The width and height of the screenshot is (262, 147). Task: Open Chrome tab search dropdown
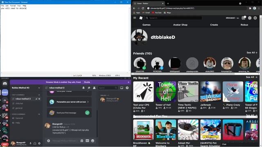(240, 3)
